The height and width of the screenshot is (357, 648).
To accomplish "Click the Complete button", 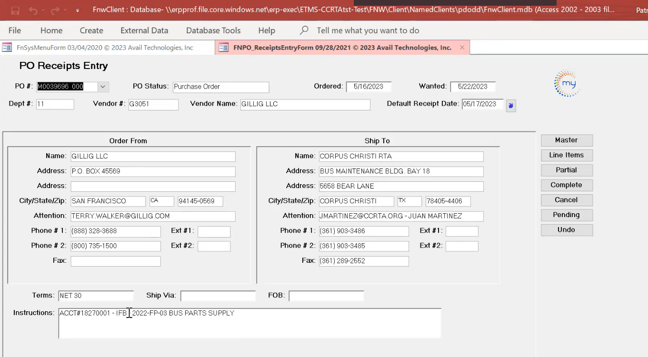I will point(566,185).
